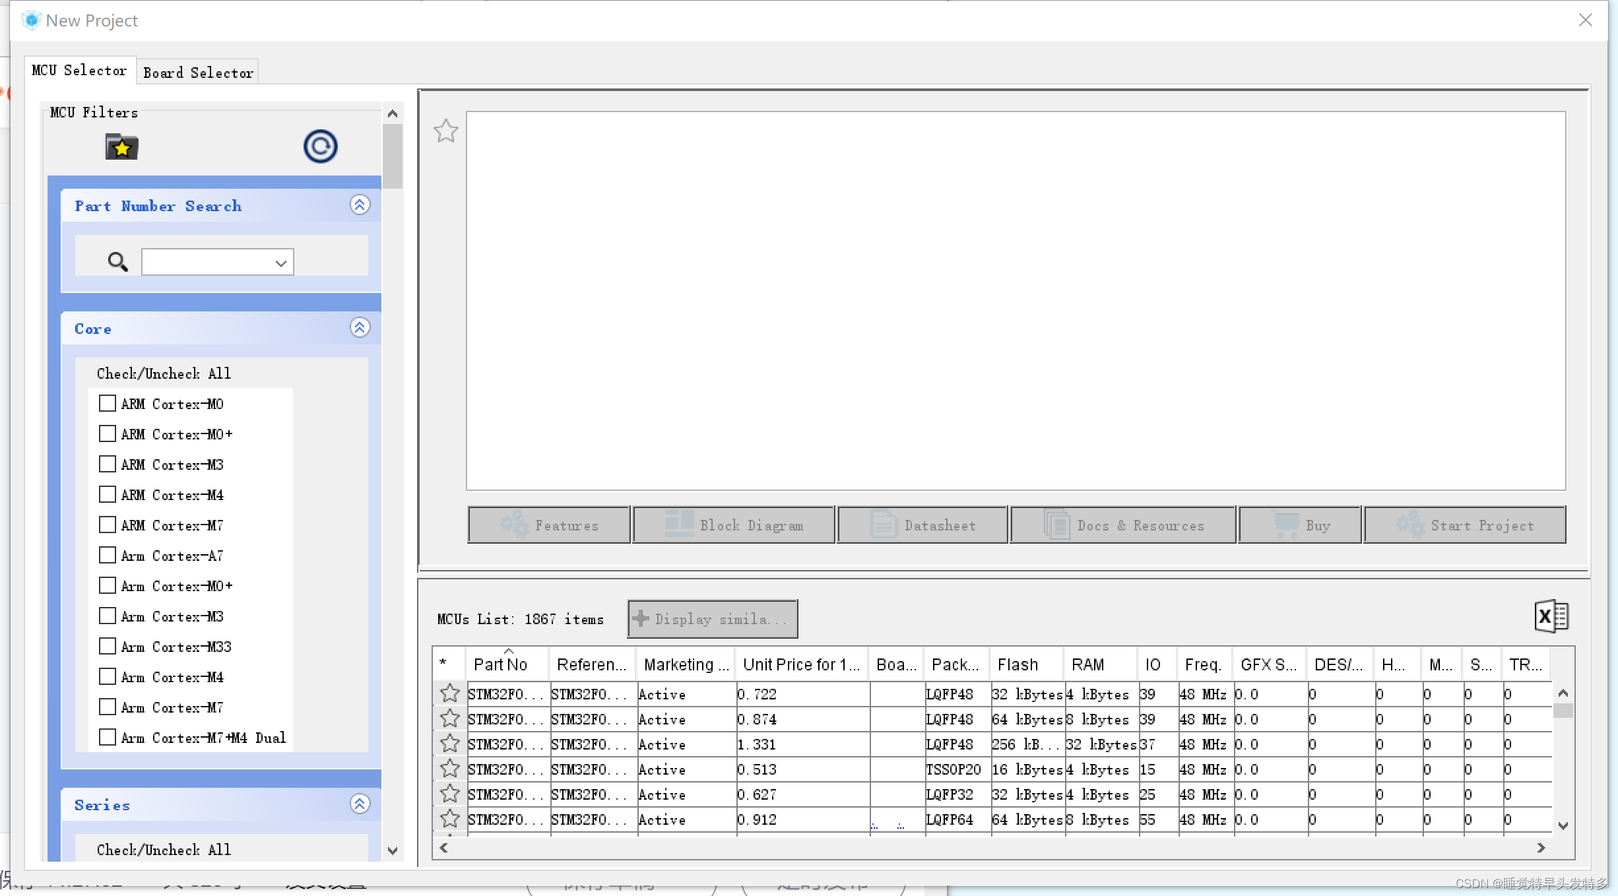Viewport: 1618px width, 896px height.
Task: Export the MCUs list to Excel
Action: click(x=1551, y=616)
